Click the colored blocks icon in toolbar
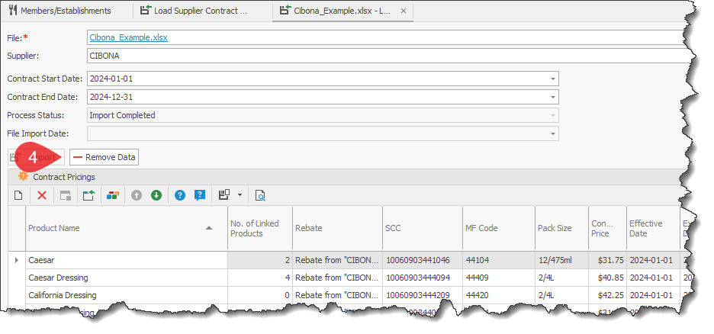The image size is (714, 334). (x=113, y=195)
